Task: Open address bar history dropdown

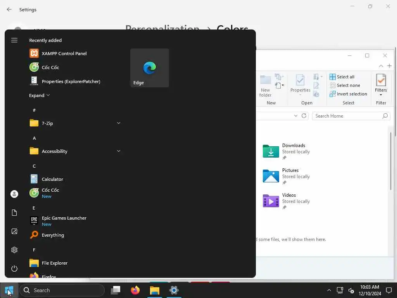Action: pos(295,116)
